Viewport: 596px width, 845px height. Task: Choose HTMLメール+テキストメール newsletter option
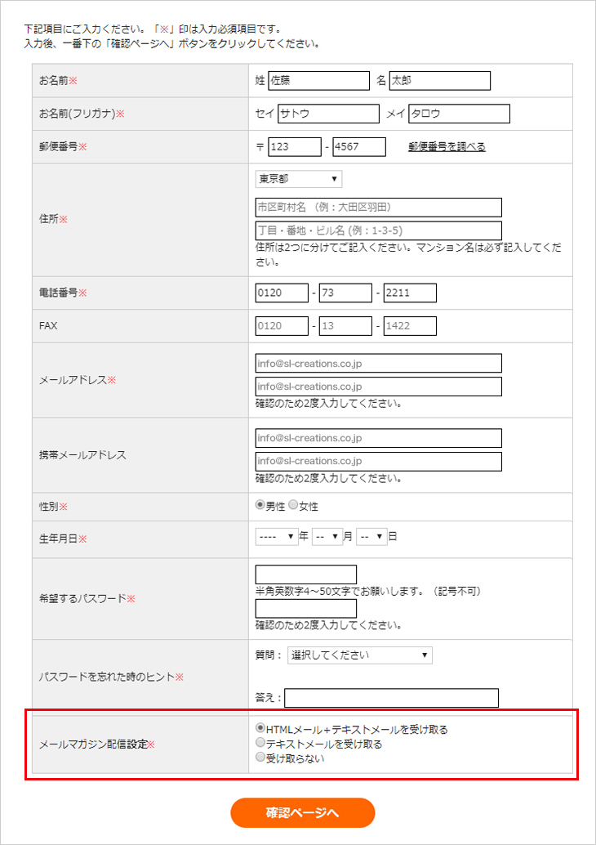tap(260, 729)
